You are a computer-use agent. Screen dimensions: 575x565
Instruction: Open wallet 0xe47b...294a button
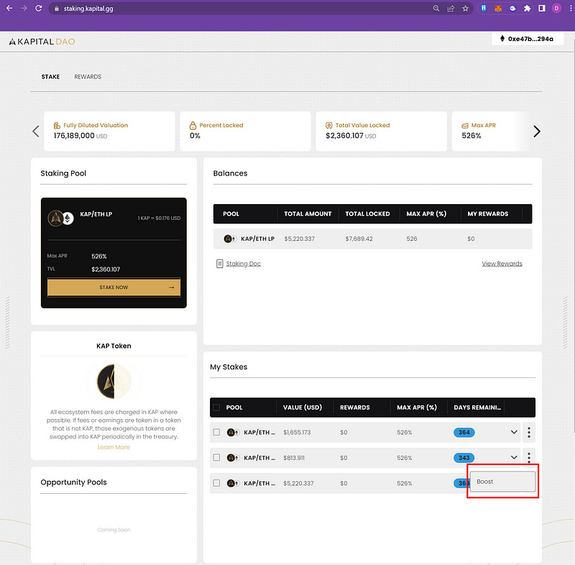[x=528, y=39]
